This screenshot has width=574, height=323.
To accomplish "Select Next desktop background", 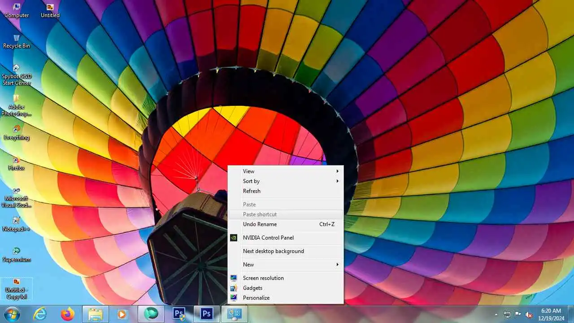I will (286, 251).
